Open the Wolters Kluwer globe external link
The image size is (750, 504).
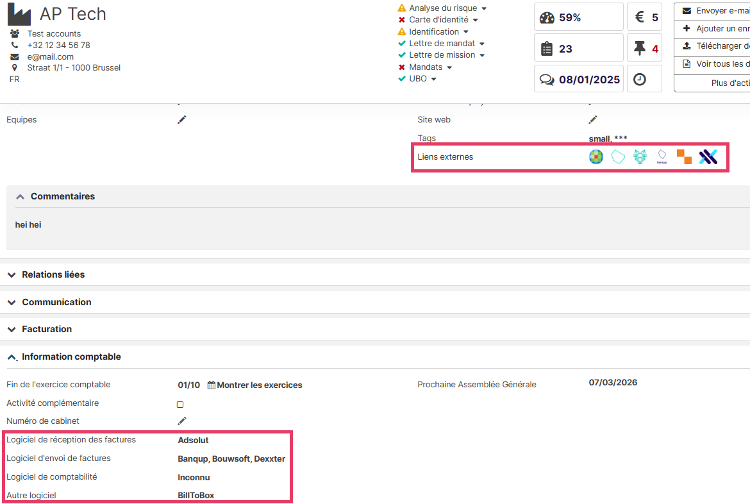point(596,156)
